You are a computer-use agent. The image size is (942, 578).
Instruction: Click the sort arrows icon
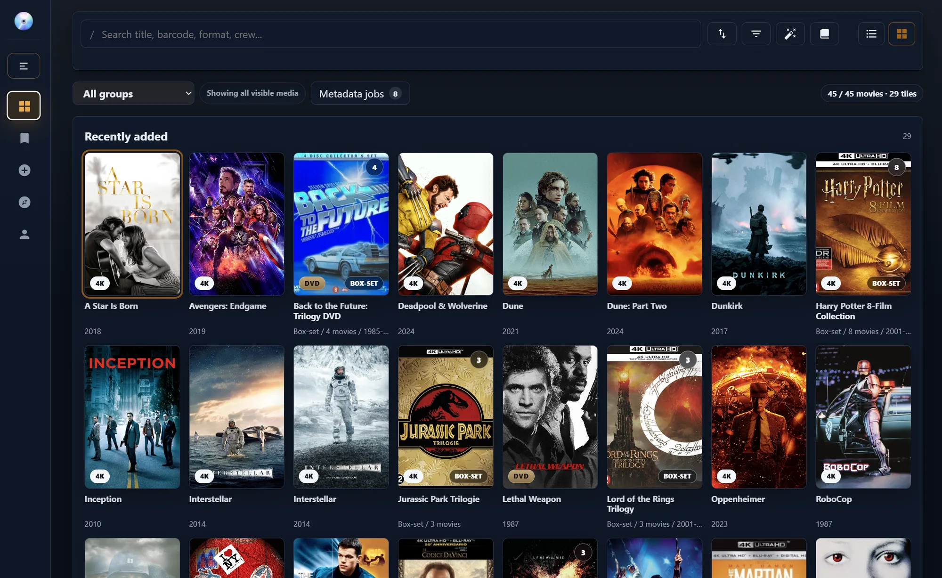click(722, 34)
